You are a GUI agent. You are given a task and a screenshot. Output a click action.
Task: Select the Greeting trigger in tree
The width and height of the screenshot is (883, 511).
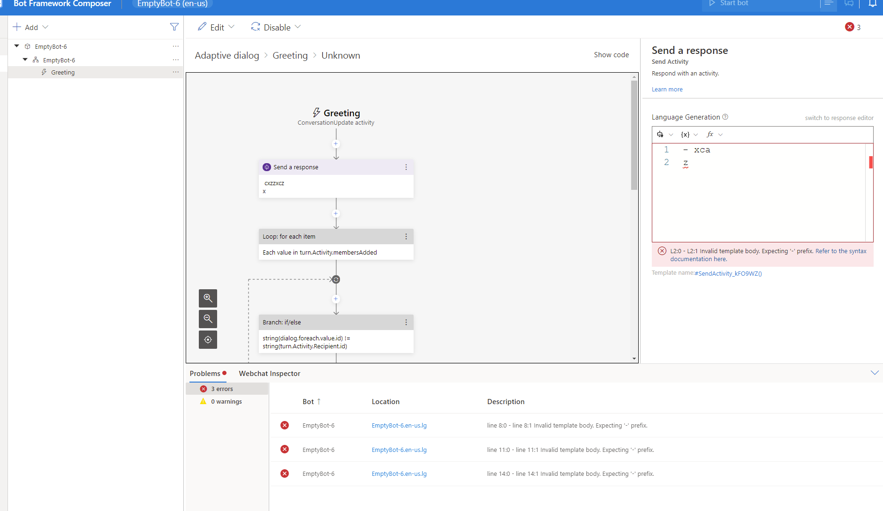click(62, 72)
